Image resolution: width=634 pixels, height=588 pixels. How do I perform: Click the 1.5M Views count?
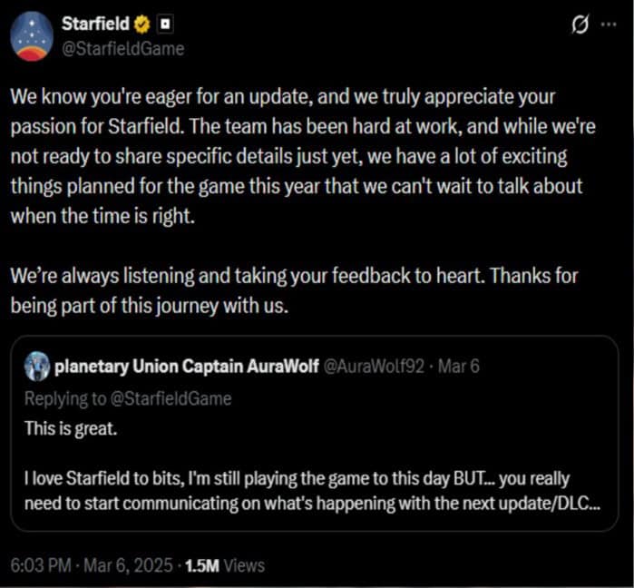223,565
